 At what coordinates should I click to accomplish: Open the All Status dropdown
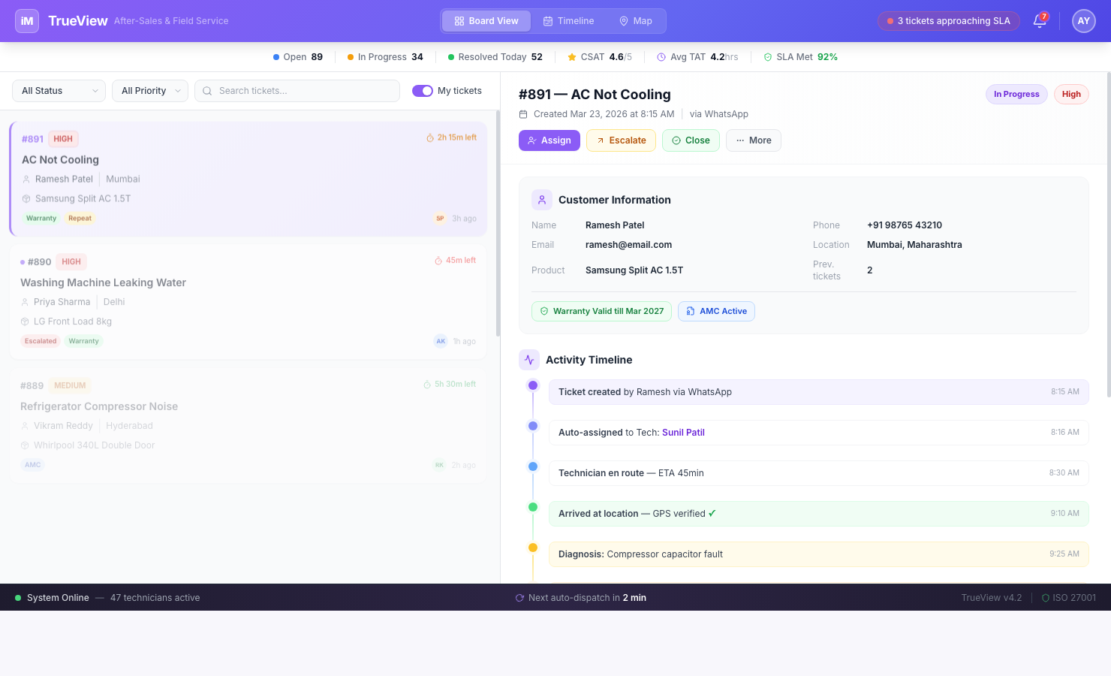[58, 90]
